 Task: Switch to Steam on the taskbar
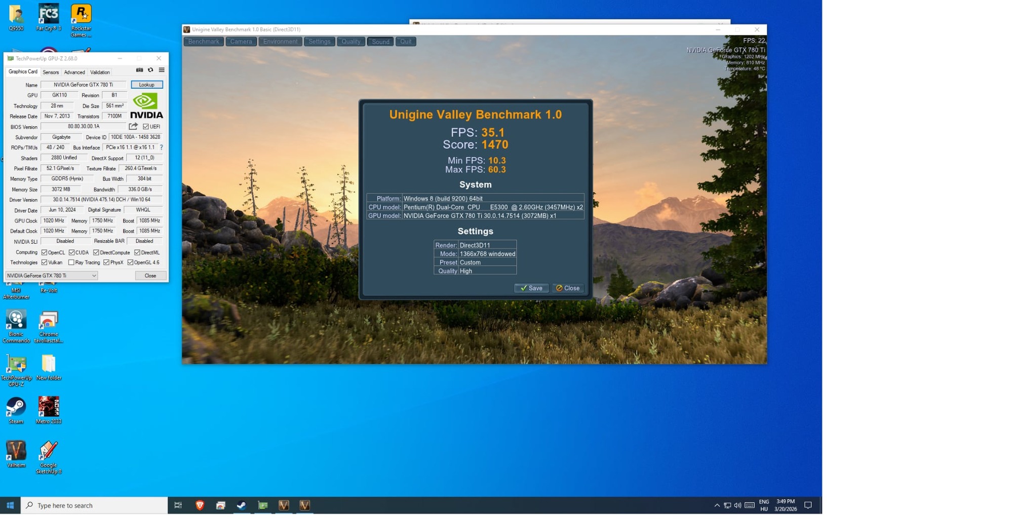click(242, 505)
